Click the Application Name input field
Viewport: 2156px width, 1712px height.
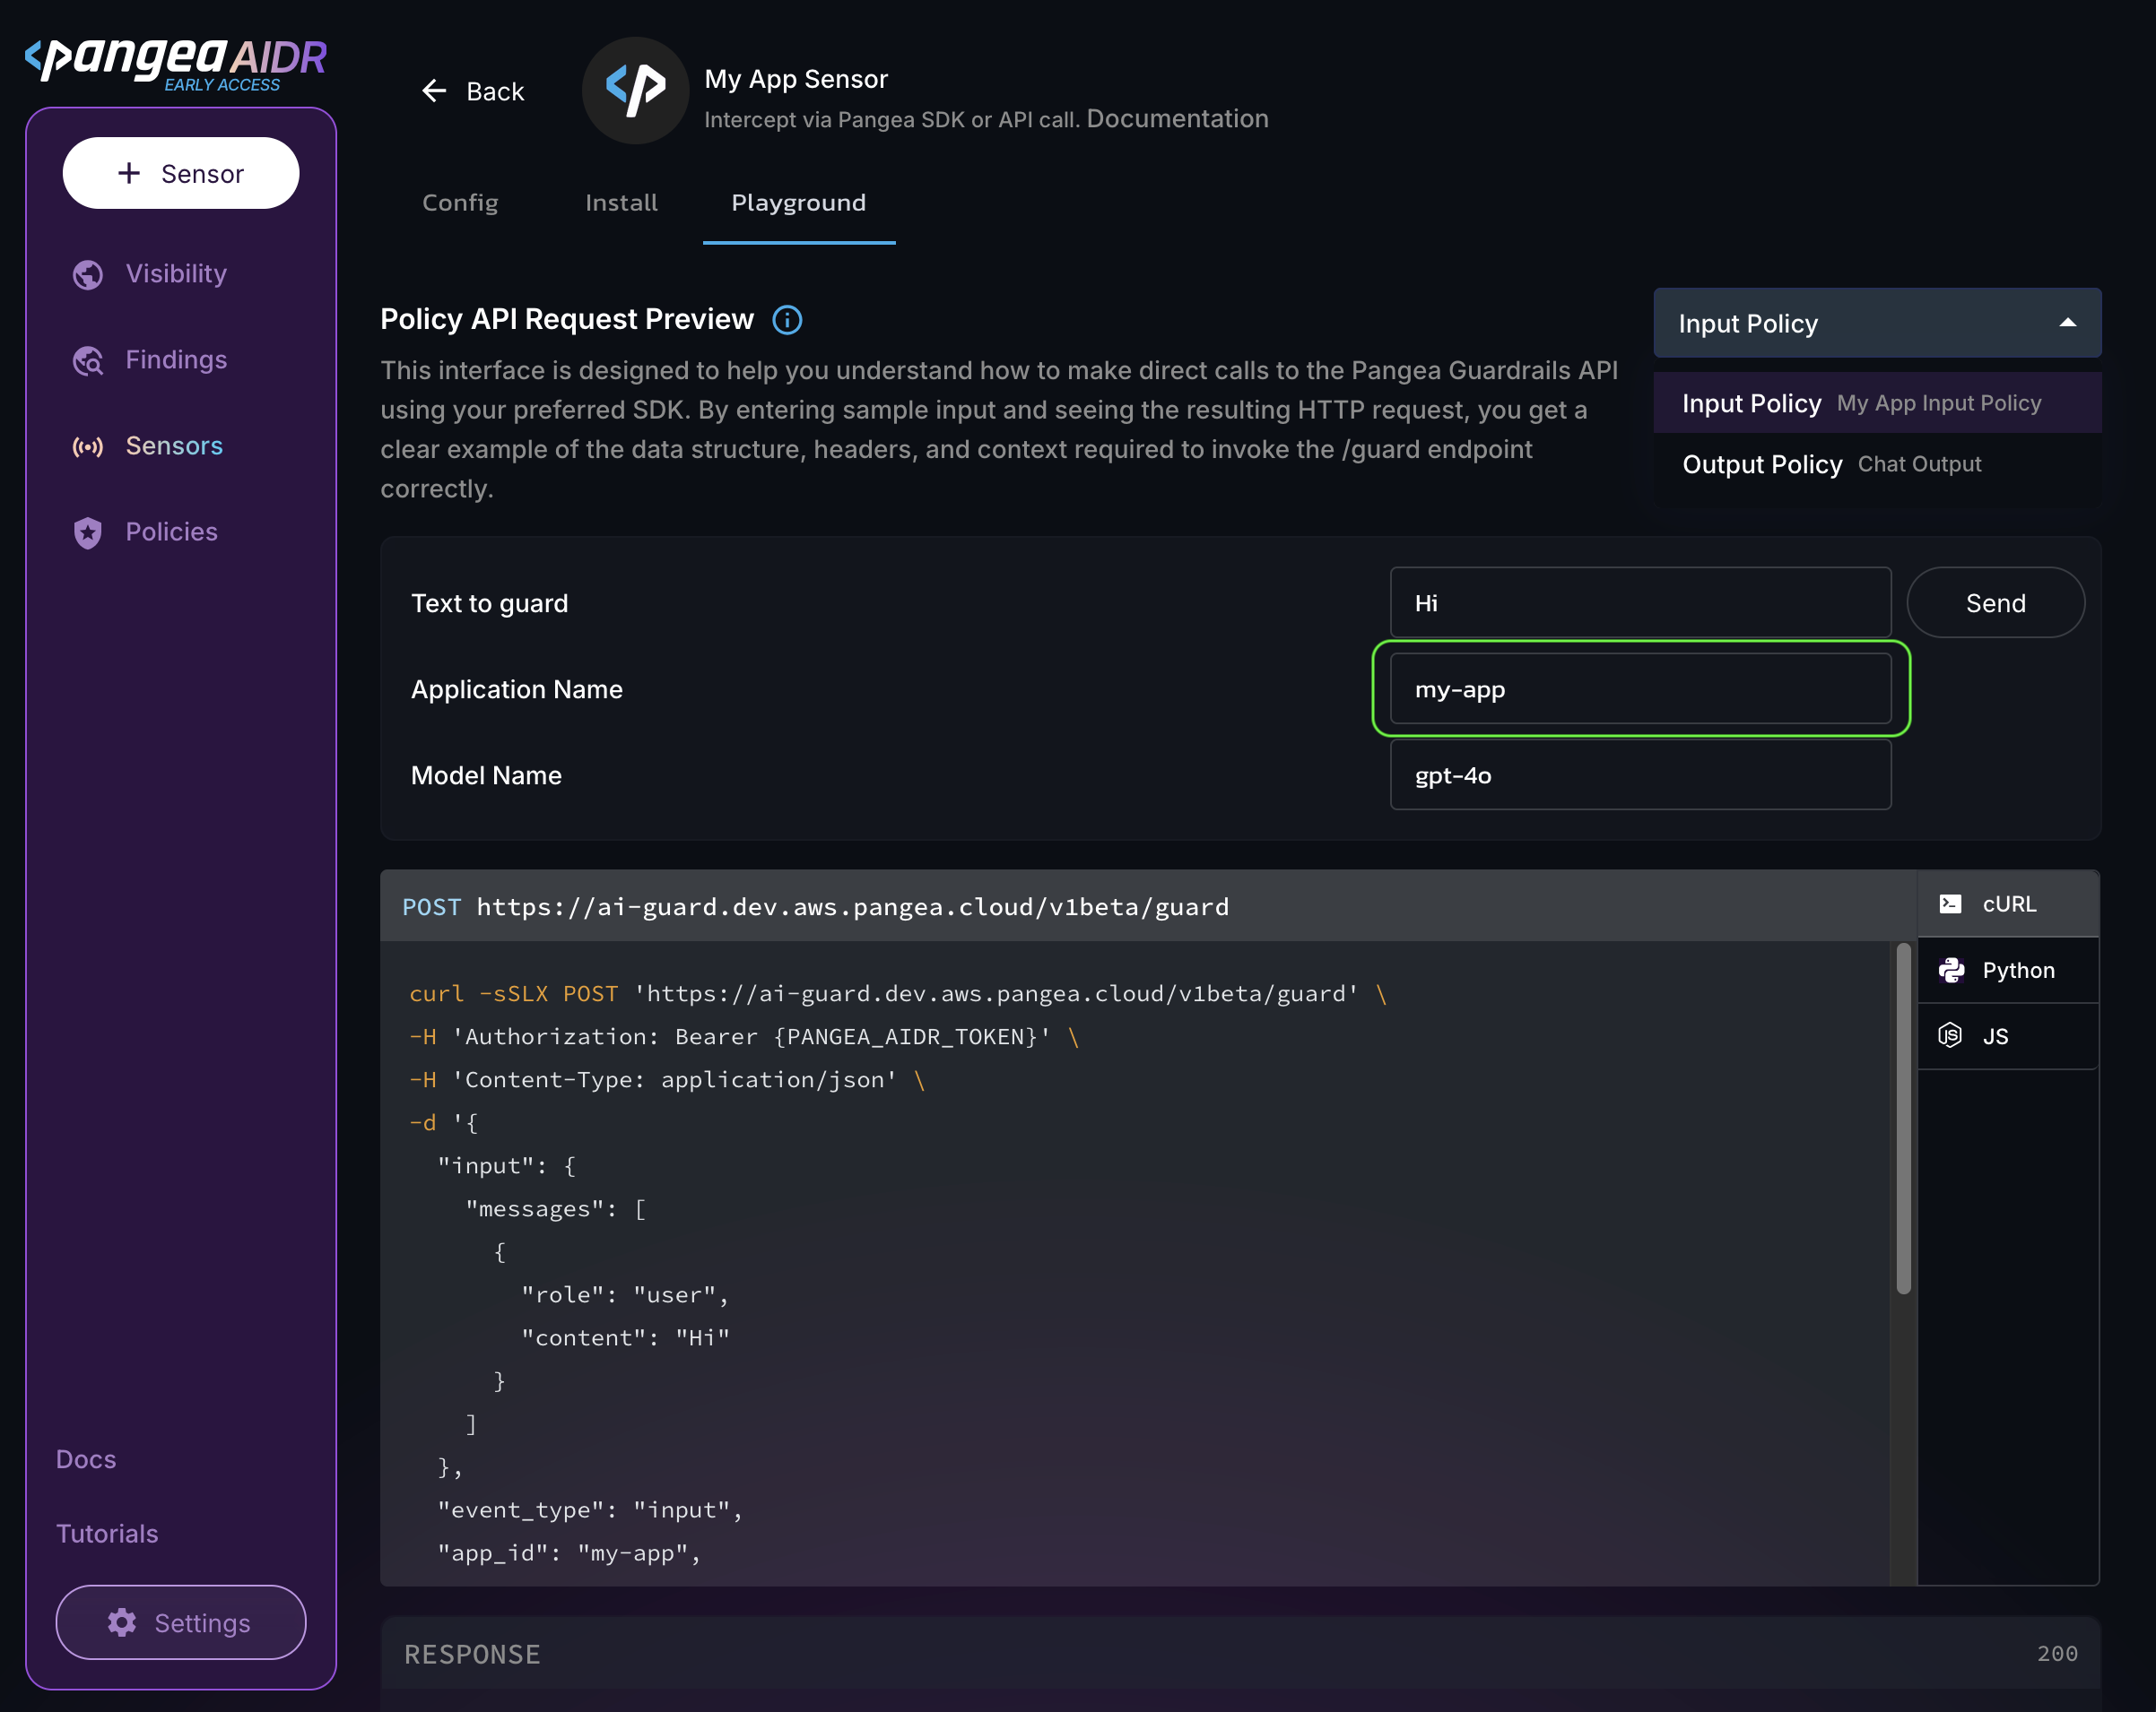pyautogui.click(x=1640, y=688)
